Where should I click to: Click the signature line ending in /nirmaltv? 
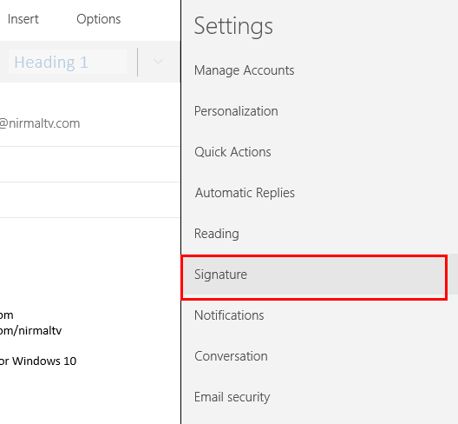31,331
